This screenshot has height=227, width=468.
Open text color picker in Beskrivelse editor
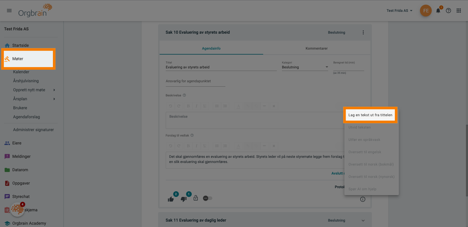pyautogui.click(x=238, y=106)
